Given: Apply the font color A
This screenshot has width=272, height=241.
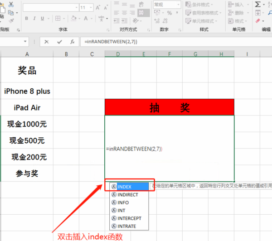Looking at the screenshot, I should point(86,19).
